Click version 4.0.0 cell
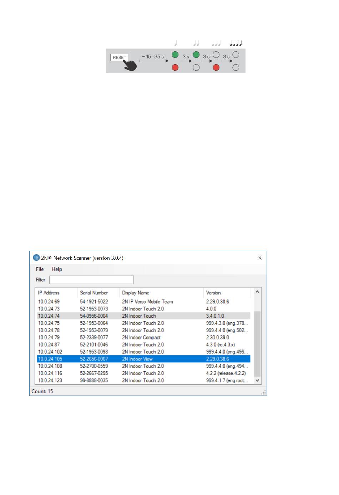Screen dimensions: 339x495 [x=211, y=309]
